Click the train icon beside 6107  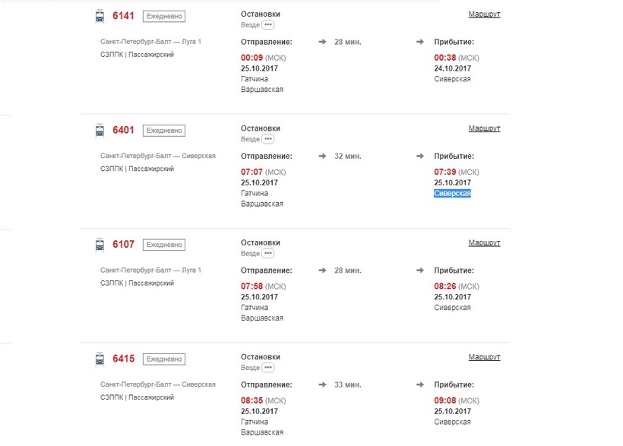coord(100,245)
